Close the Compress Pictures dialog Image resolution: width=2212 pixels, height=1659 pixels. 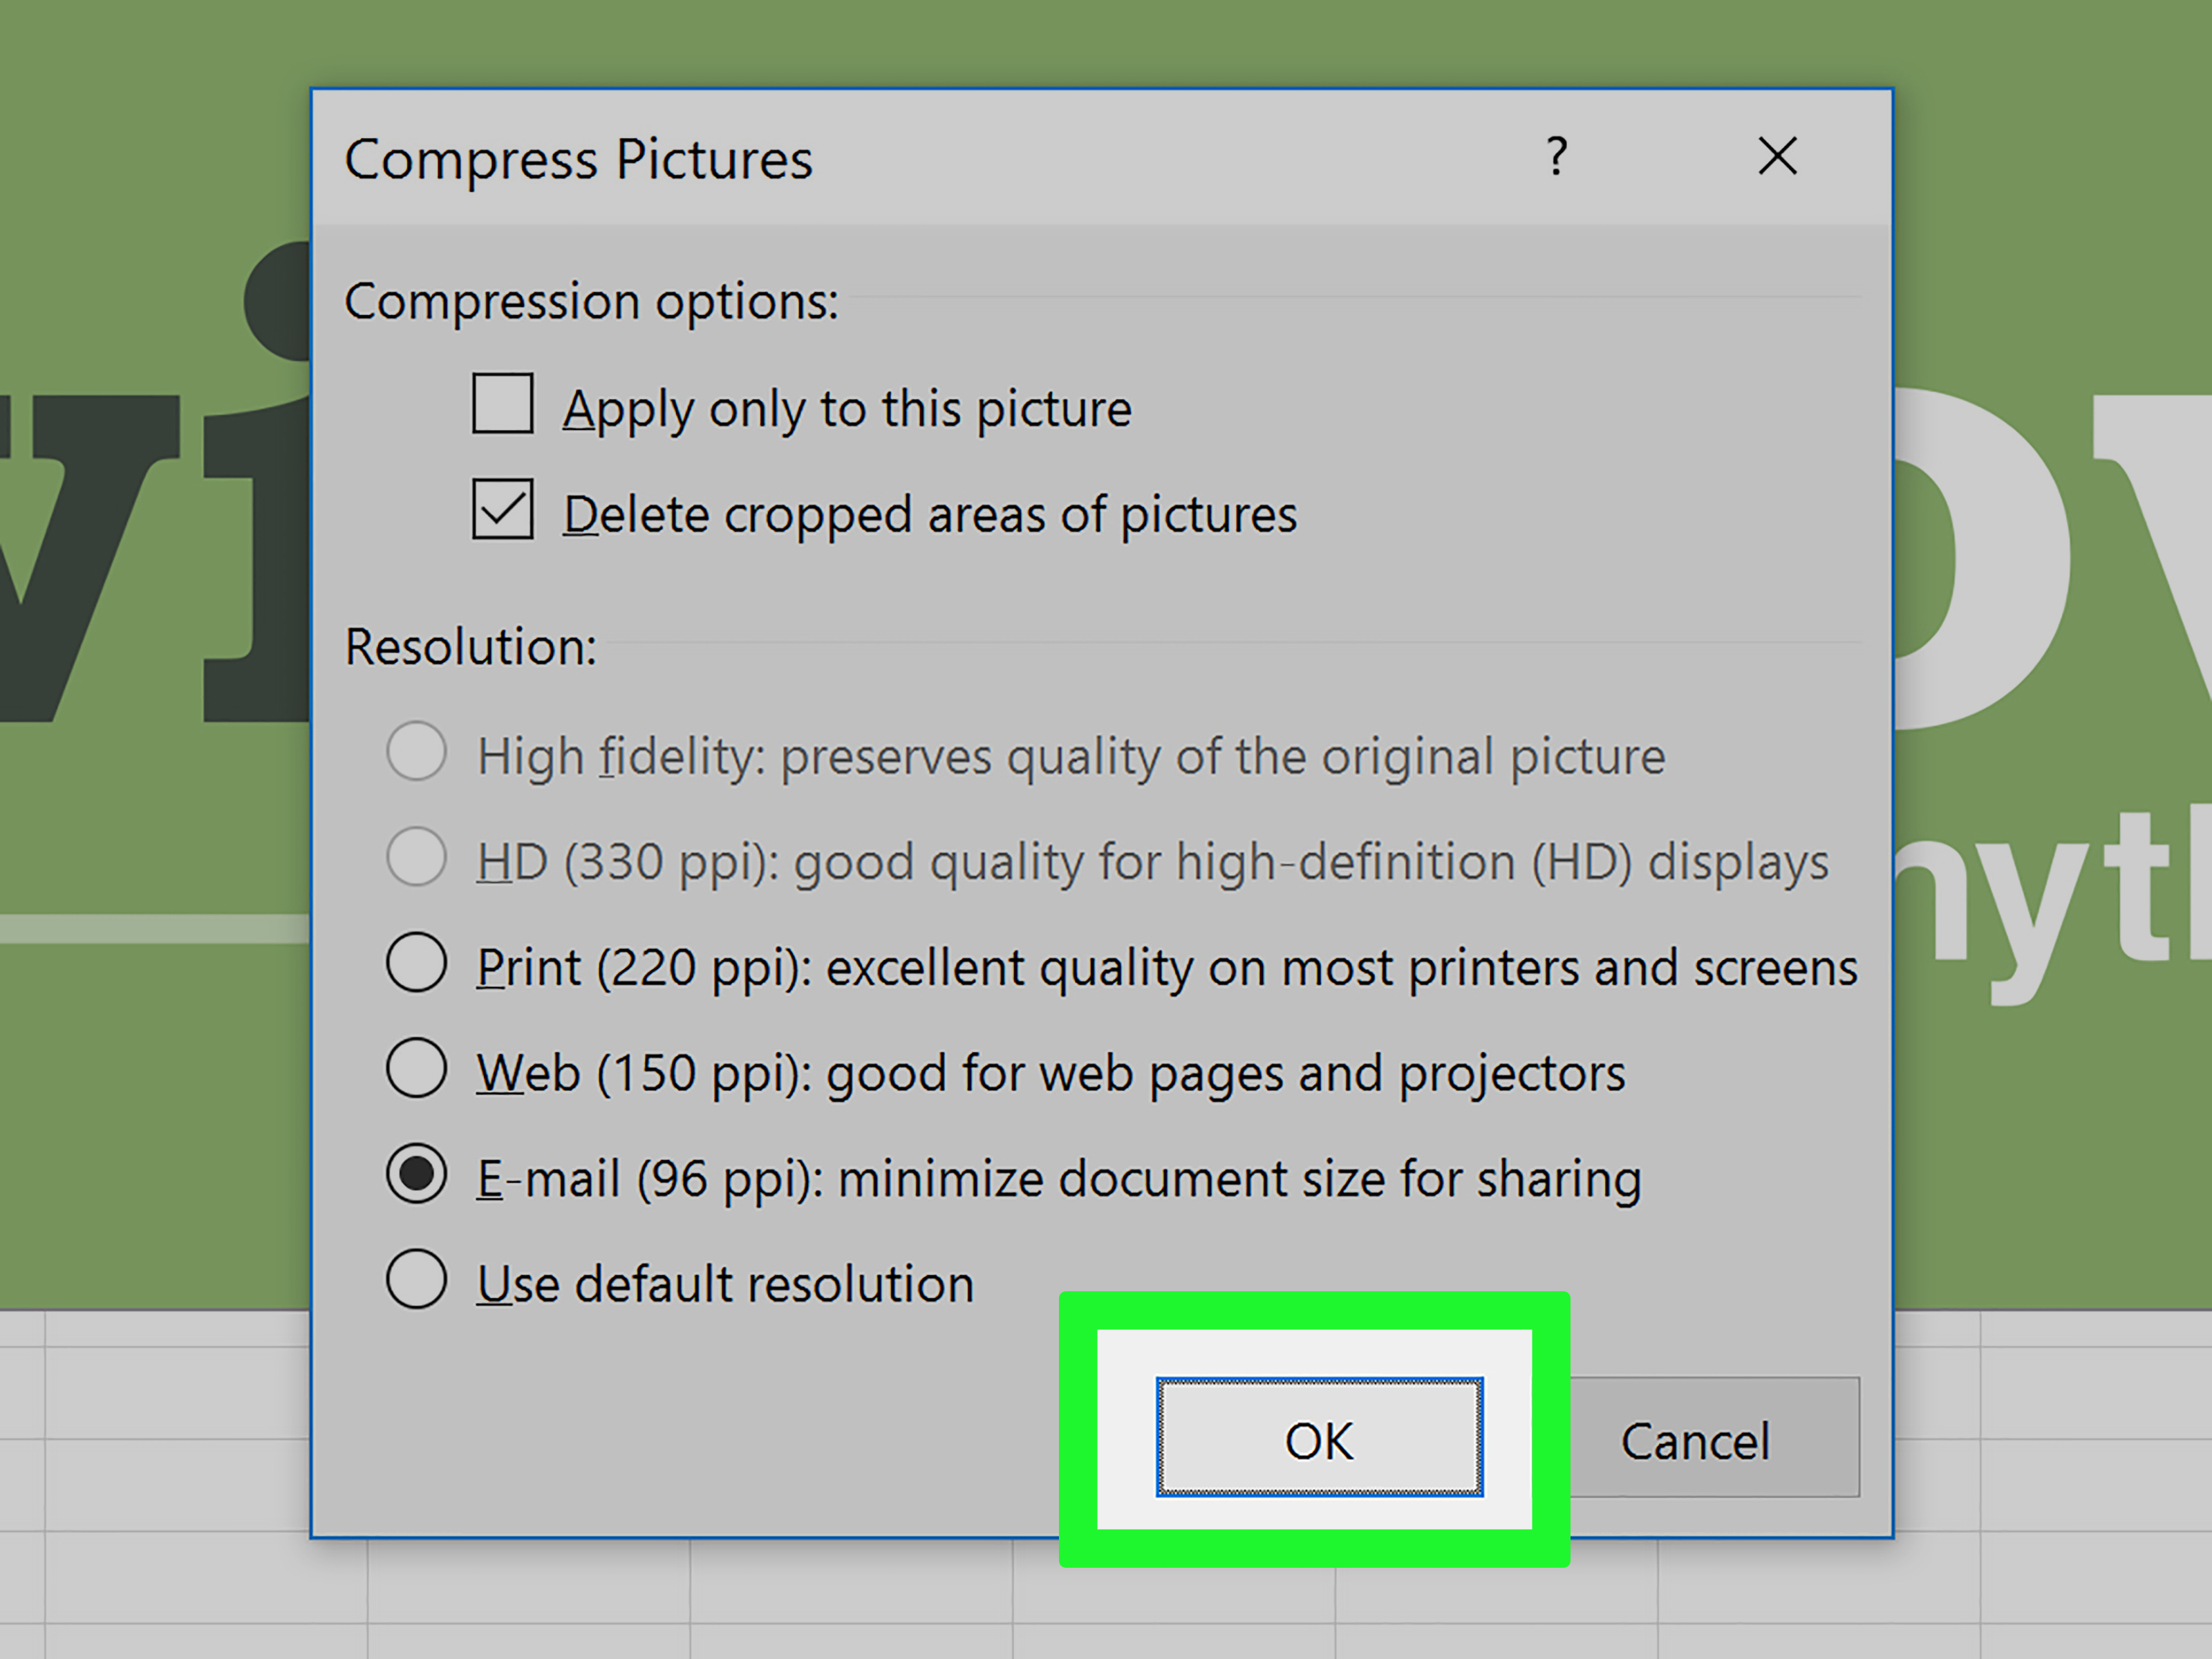tap(1777, 157)
